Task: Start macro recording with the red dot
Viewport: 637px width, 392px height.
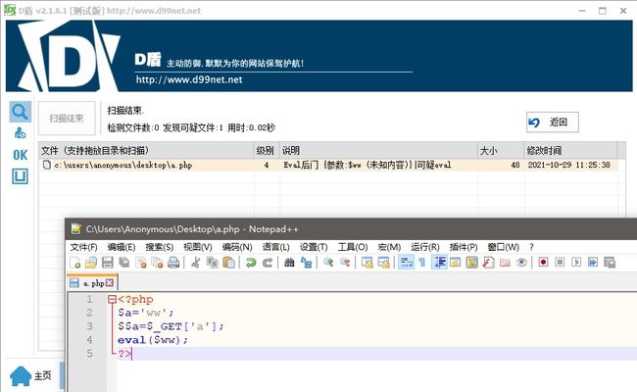Action: pos(543,263)
